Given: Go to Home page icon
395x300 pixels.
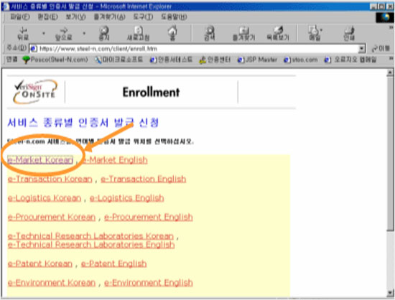Looking at the screenshot, I should (x=172, y=33).
